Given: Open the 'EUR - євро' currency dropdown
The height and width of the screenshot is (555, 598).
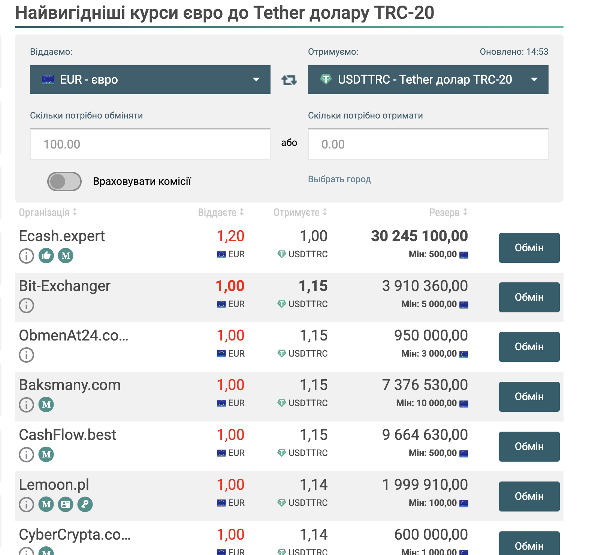Looking at the screenshot, I should (150, 79).
